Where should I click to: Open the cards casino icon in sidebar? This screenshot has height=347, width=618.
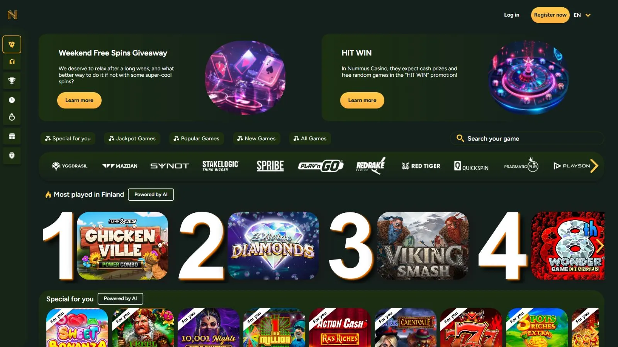12,44
